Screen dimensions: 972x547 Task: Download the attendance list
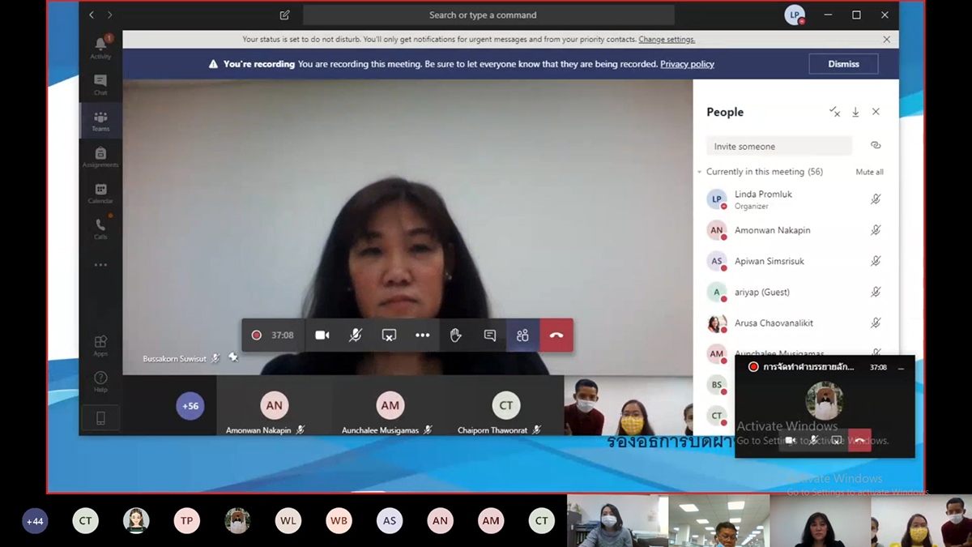click(x=855, y=113)
